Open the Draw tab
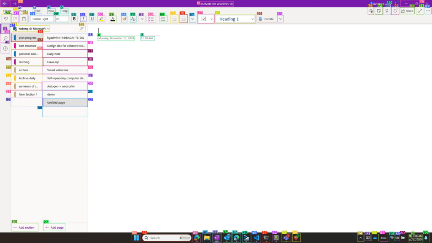The height and width of the screenshot is (243, 432). [37, 11]
